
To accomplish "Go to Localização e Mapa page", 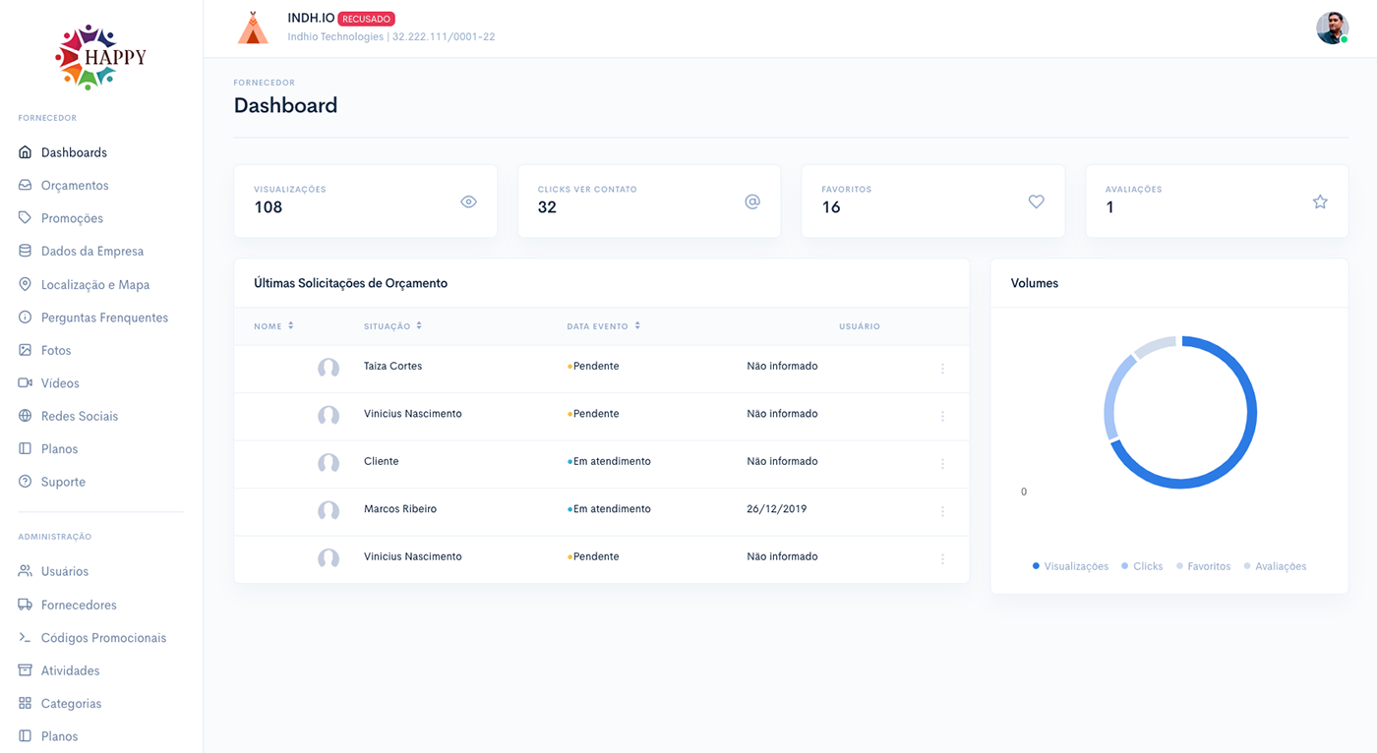I will (x=95, y=285).
